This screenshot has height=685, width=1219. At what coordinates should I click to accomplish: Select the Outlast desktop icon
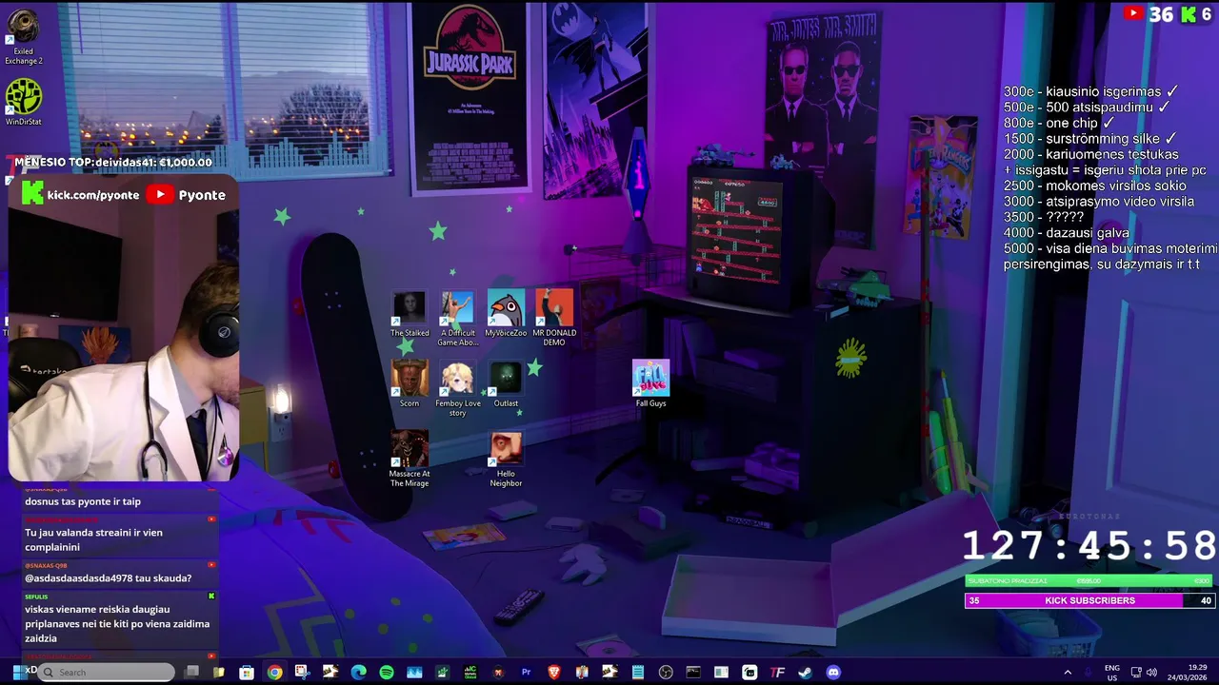pos(506,384)
